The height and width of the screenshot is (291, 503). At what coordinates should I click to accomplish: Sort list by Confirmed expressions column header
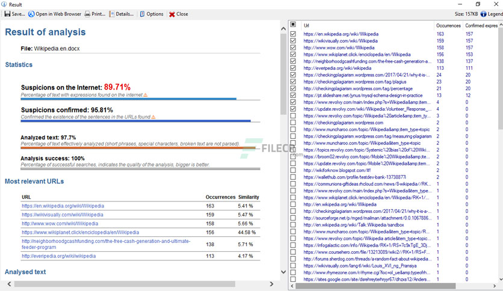click(x=481, y=25)
